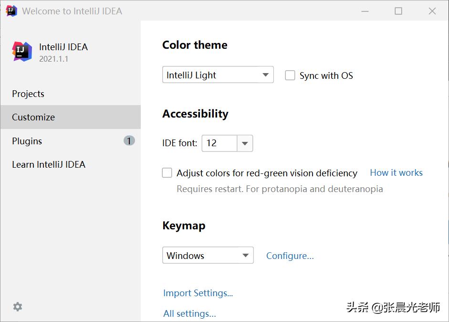This screenshot has width=449, height=322.
Task: Switch to the Plugins tab
Action: click(27, 141)
